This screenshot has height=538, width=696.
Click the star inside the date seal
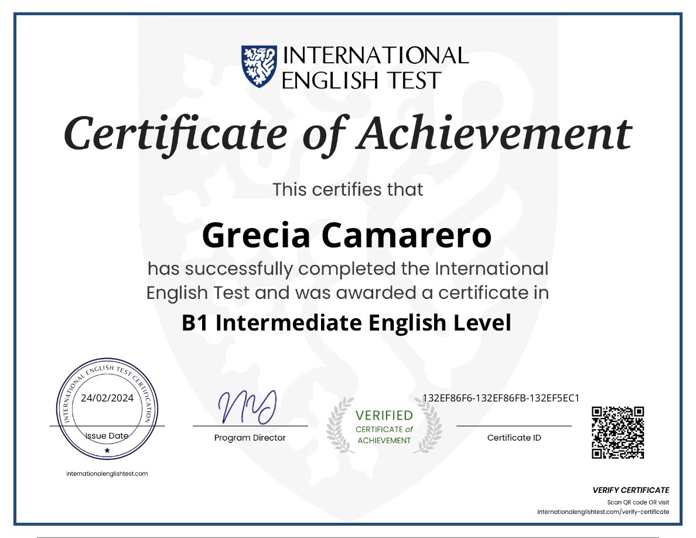click(x=106, y=451)
